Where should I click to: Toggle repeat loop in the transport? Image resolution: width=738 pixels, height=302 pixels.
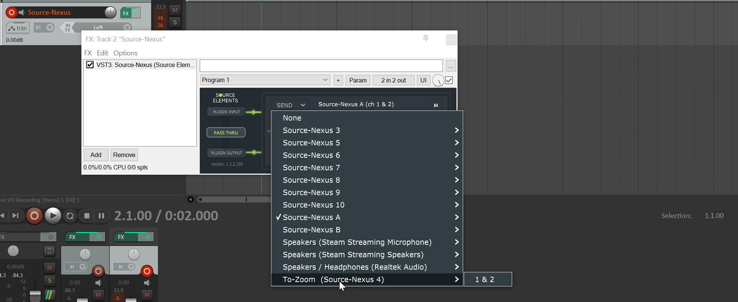(70, 216)
